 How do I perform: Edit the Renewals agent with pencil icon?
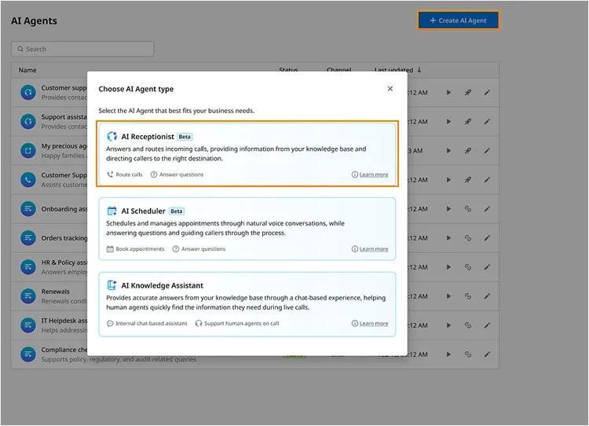(487, 296)
